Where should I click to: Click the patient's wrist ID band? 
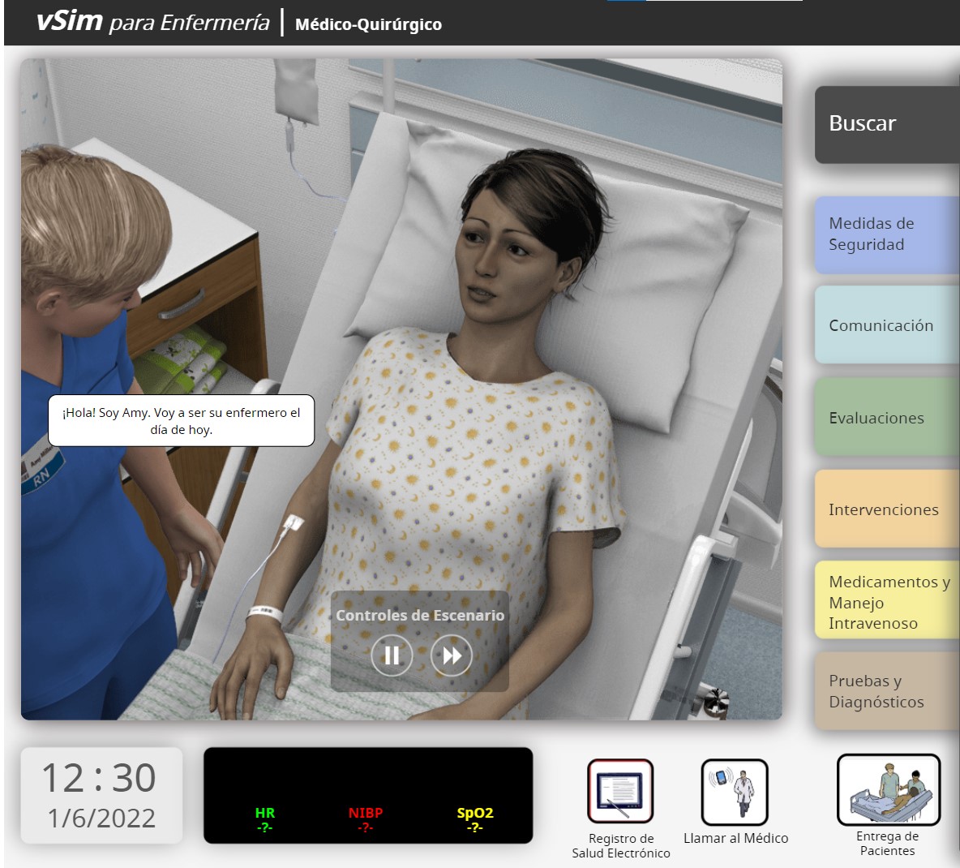point(266,612)
